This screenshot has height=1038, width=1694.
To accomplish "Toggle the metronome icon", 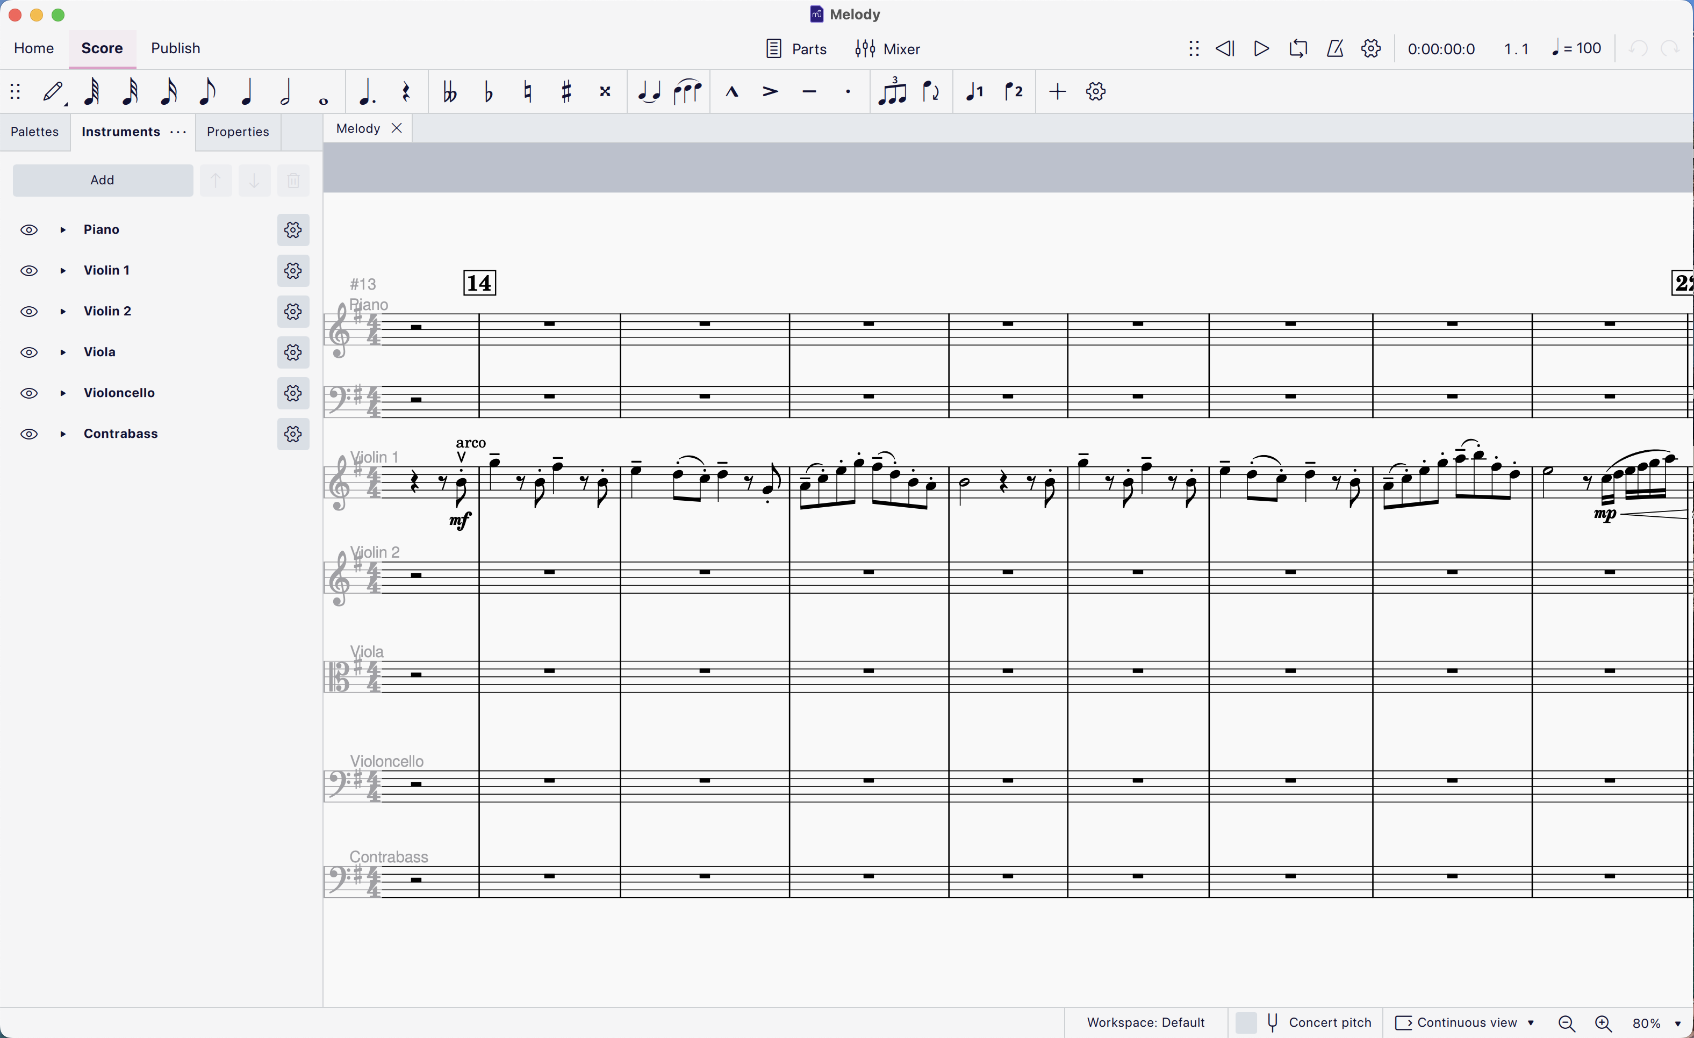I will pos(1334,49).
